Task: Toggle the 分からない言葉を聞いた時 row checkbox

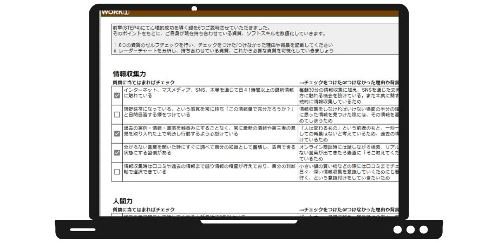Action: [x=117, y=153]
